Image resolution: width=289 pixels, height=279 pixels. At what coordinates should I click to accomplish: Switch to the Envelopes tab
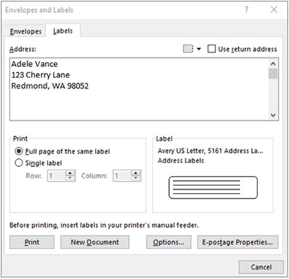point(26,31)
